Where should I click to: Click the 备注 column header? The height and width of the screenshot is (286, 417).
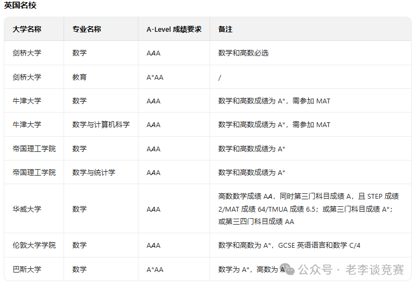pos(225,29)
